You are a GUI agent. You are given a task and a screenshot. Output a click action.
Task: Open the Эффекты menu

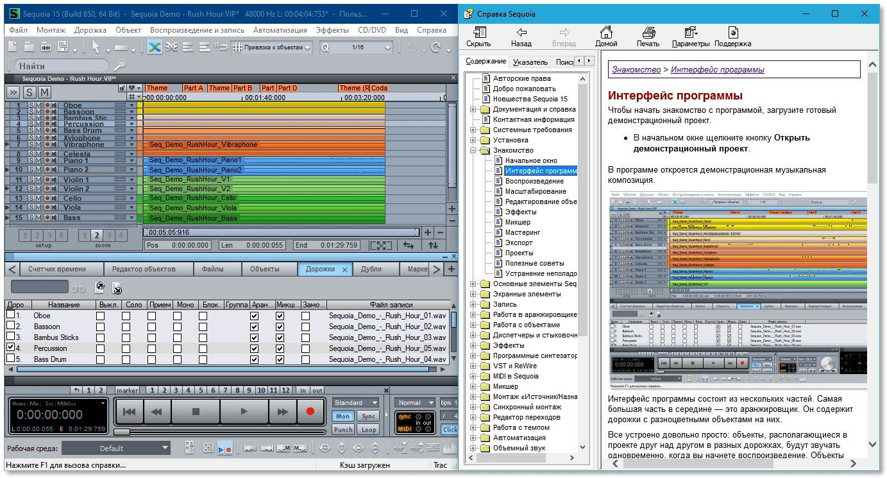point(332,30)
